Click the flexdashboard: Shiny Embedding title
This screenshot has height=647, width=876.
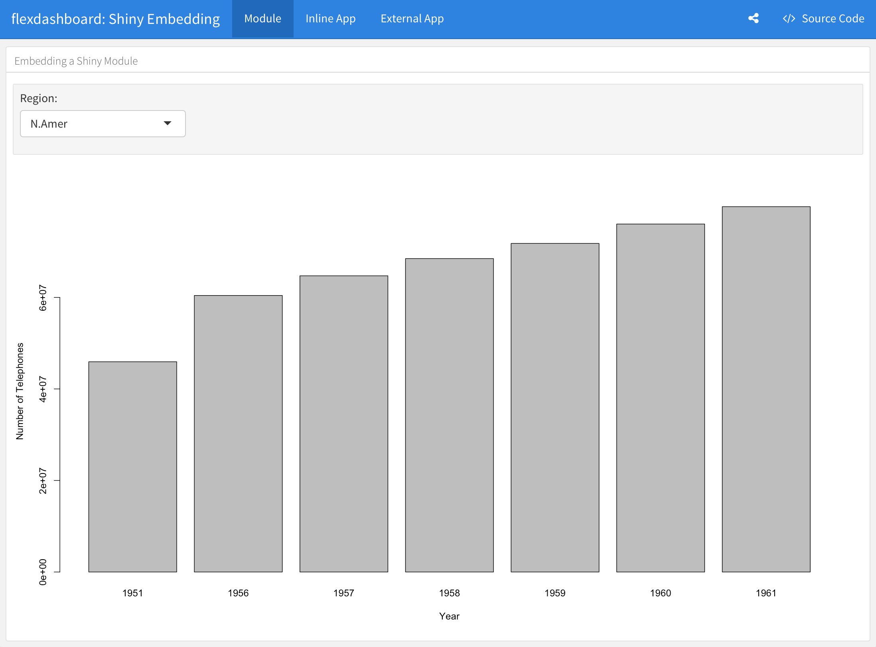pyautogui.click(x=116, y=19)
